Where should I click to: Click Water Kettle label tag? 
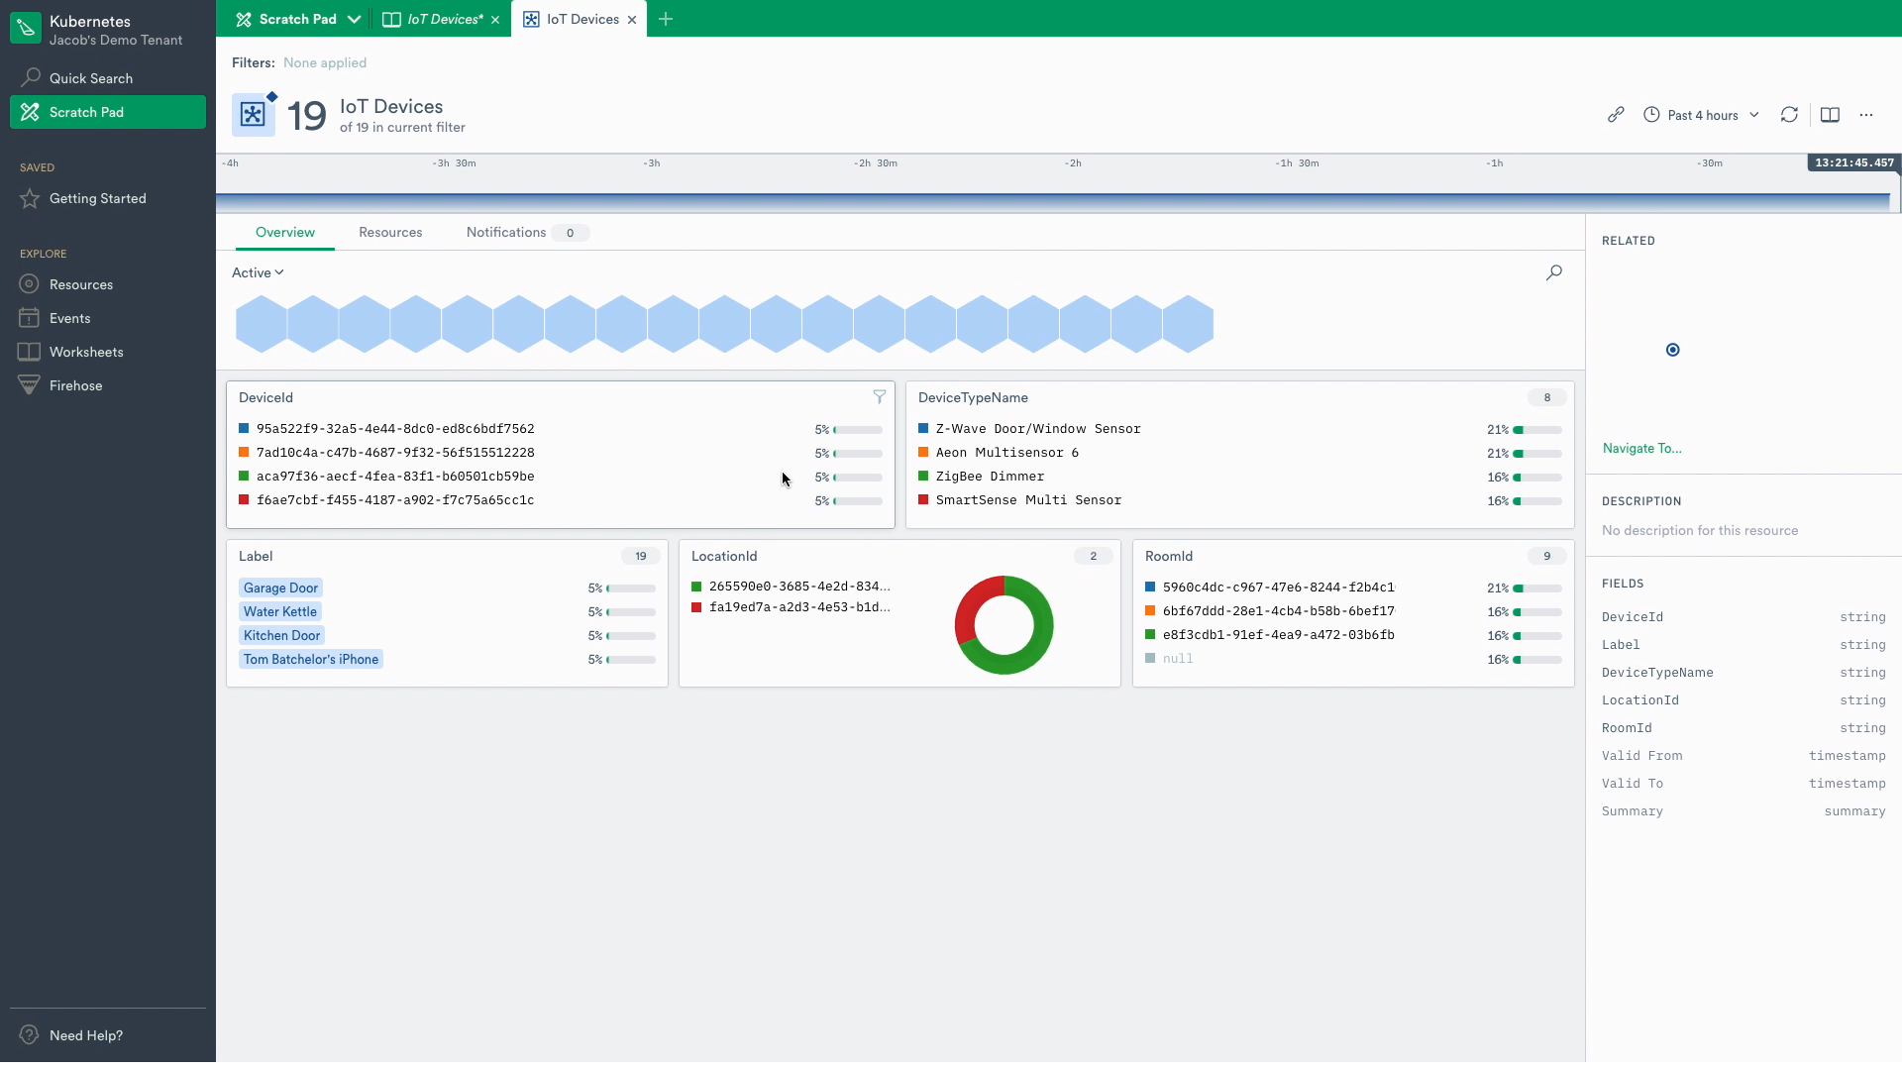click(280, 612)
